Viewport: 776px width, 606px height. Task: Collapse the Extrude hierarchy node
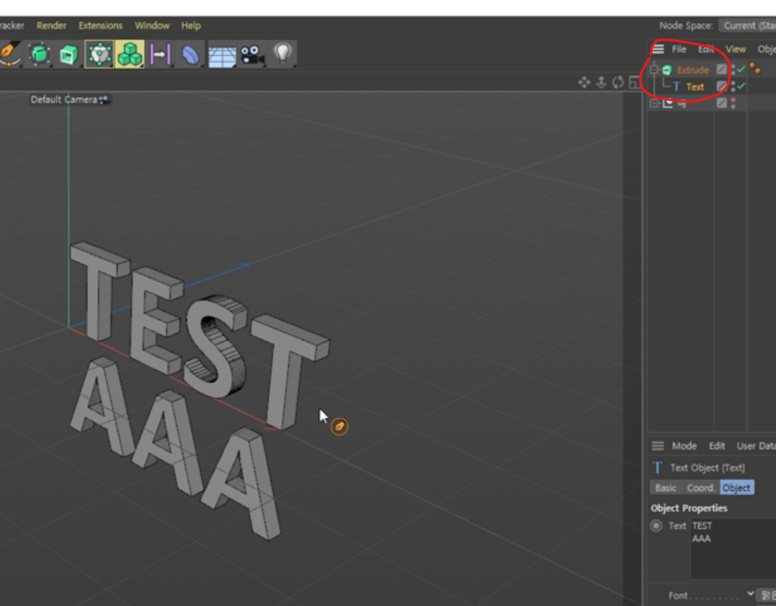654,70
